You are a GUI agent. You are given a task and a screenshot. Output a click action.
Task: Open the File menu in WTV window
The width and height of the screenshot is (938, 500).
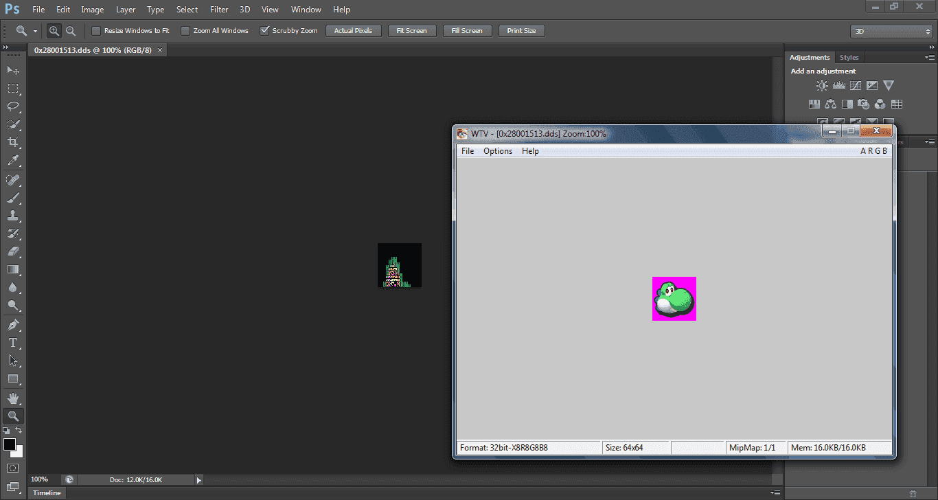pos(468,151)
